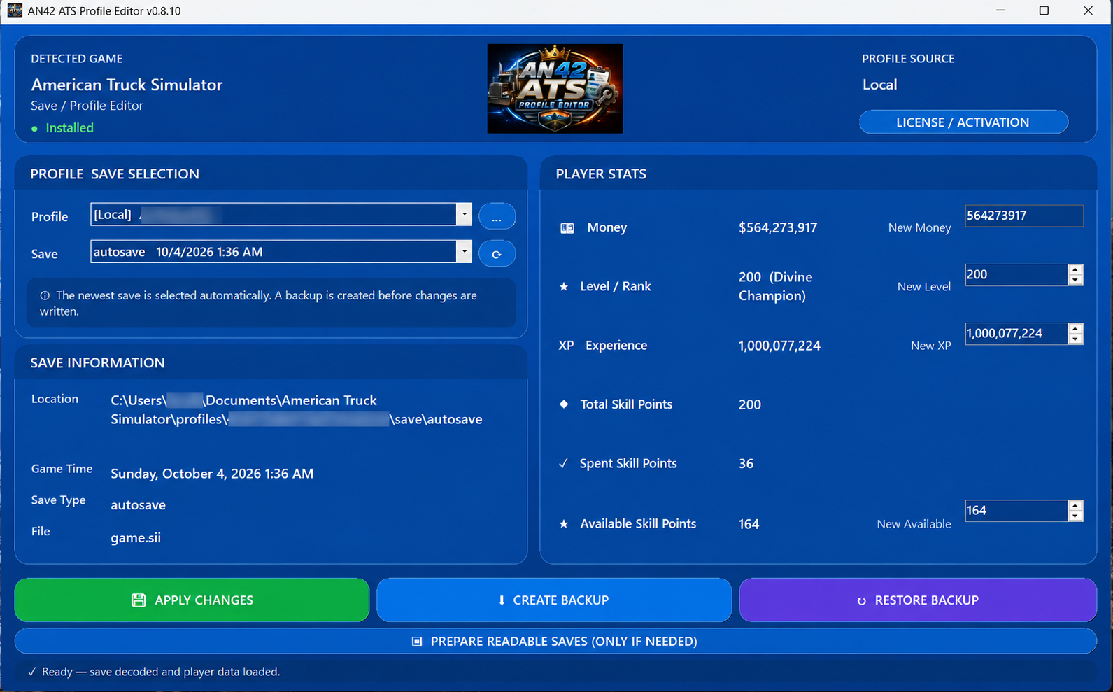The image size is (1113, 692).
Task: Browse for a profile using the ellipsis button
Action: (497, 216)
